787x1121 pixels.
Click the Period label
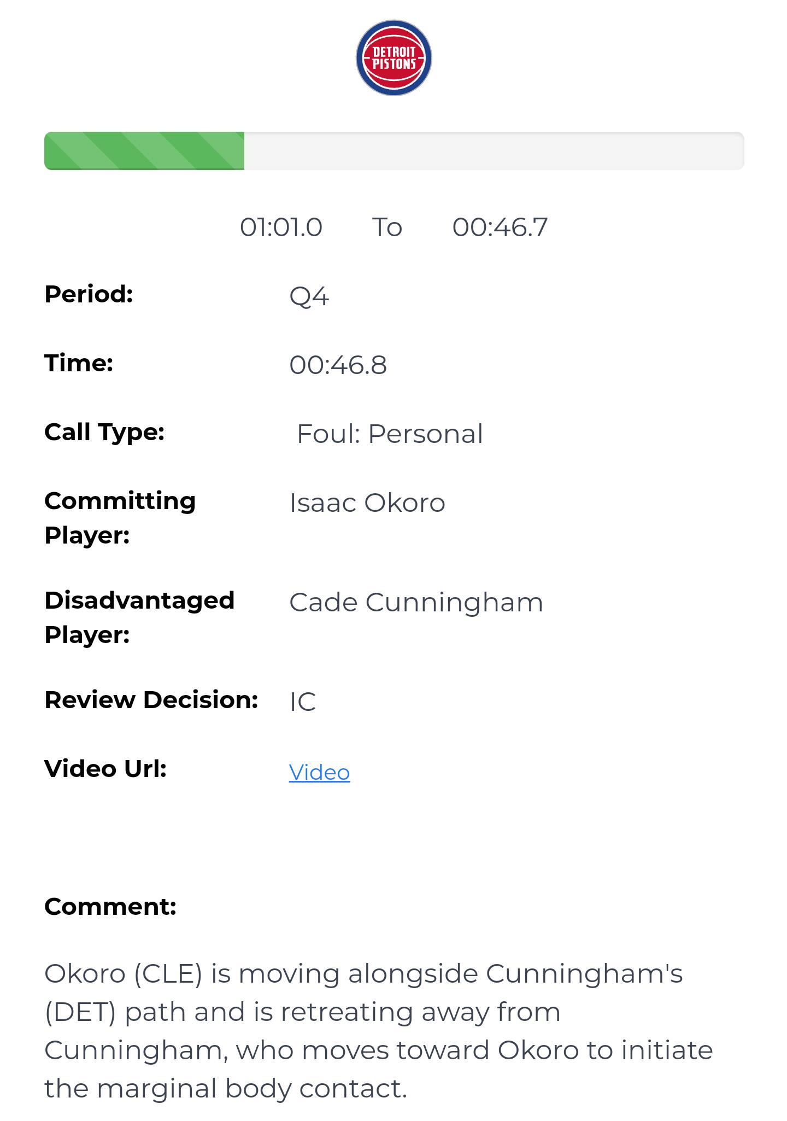[x=89, y=294]
